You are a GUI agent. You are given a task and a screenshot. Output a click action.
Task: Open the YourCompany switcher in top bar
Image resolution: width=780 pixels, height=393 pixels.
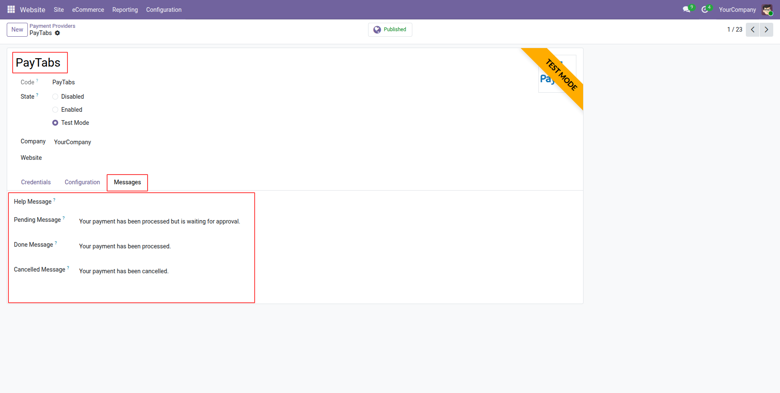[x=737, y=10]
